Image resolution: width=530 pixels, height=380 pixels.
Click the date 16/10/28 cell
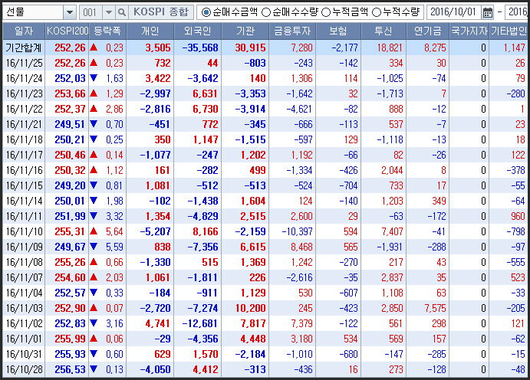click(25, 369)
